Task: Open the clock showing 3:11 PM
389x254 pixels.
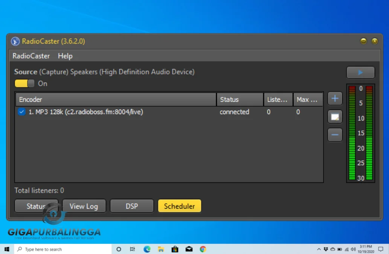Action: click(366, 249)
